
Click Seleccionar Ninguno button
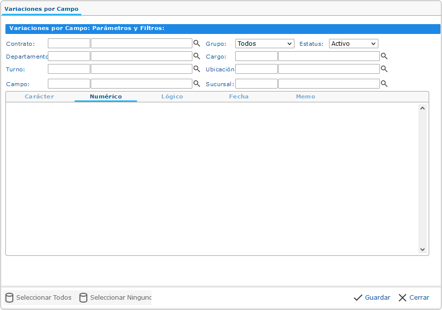click(115, 298)
